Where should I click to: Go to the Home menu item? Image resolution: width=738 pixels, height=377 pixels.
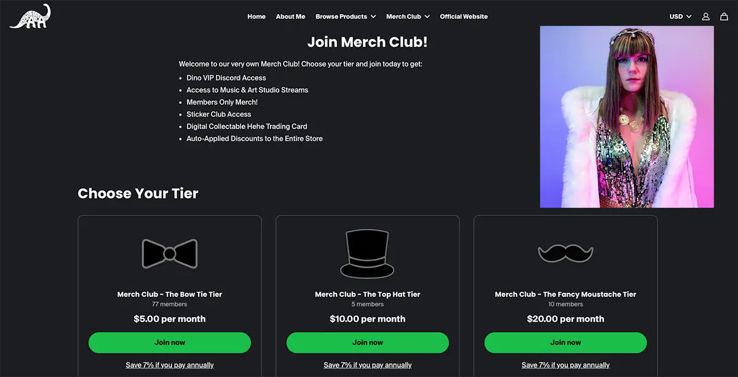[256, 17]
